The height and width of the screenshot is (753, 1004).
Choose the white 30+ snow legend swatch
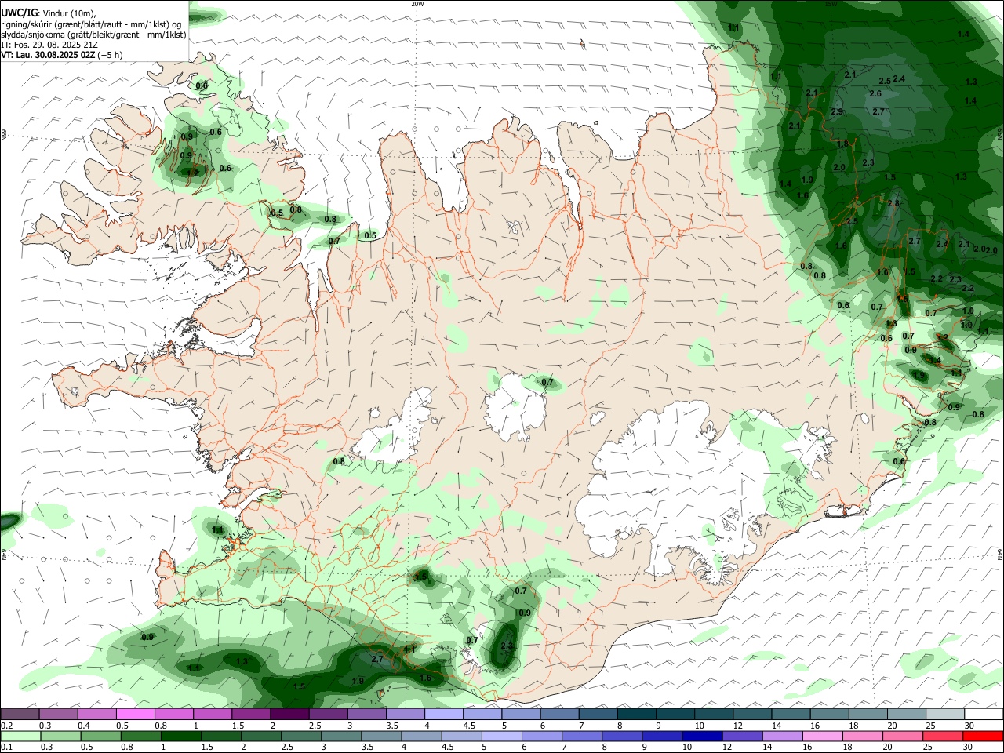(x=984, y=714)
